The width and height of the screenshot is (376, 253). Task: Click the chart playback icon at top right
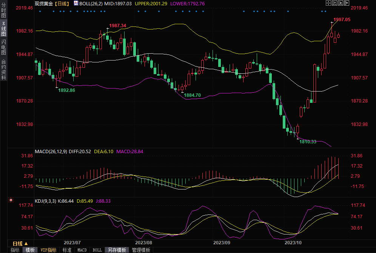click(x=340, y=3)
